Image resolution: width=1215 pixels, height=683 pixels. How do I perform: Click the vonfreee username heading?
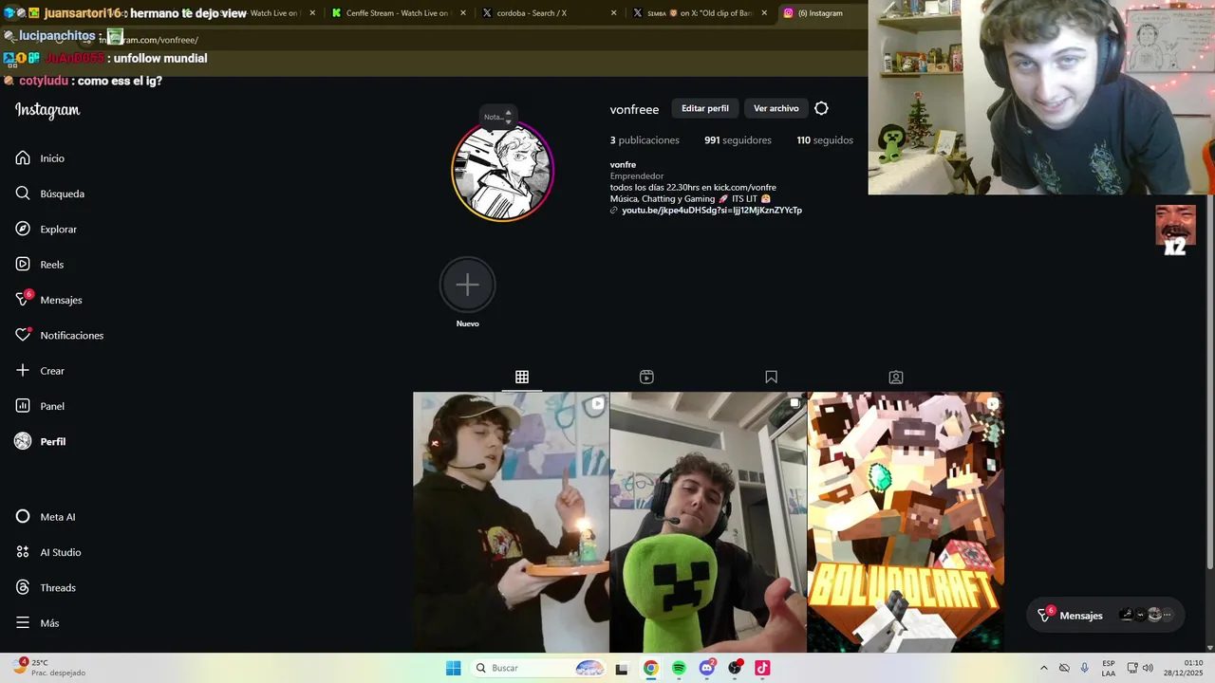[634, 109]
